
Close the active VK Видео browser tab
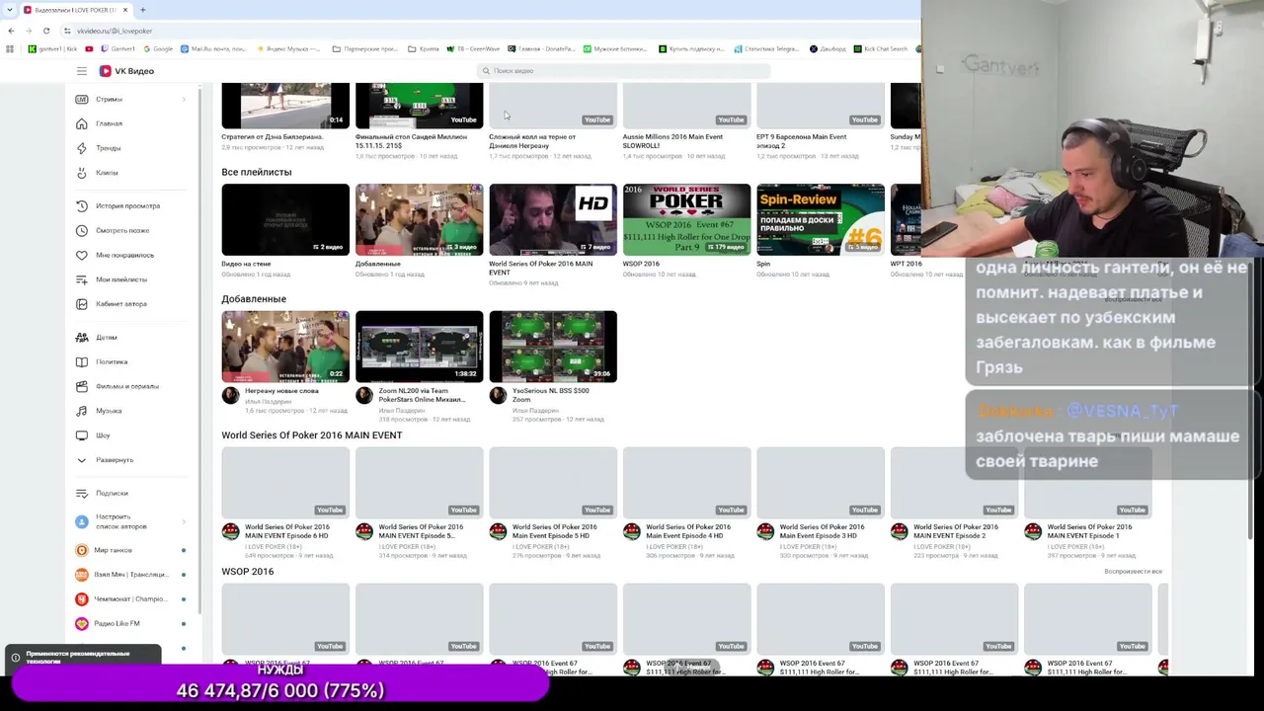pyautogui.click(x=125, y=10)
